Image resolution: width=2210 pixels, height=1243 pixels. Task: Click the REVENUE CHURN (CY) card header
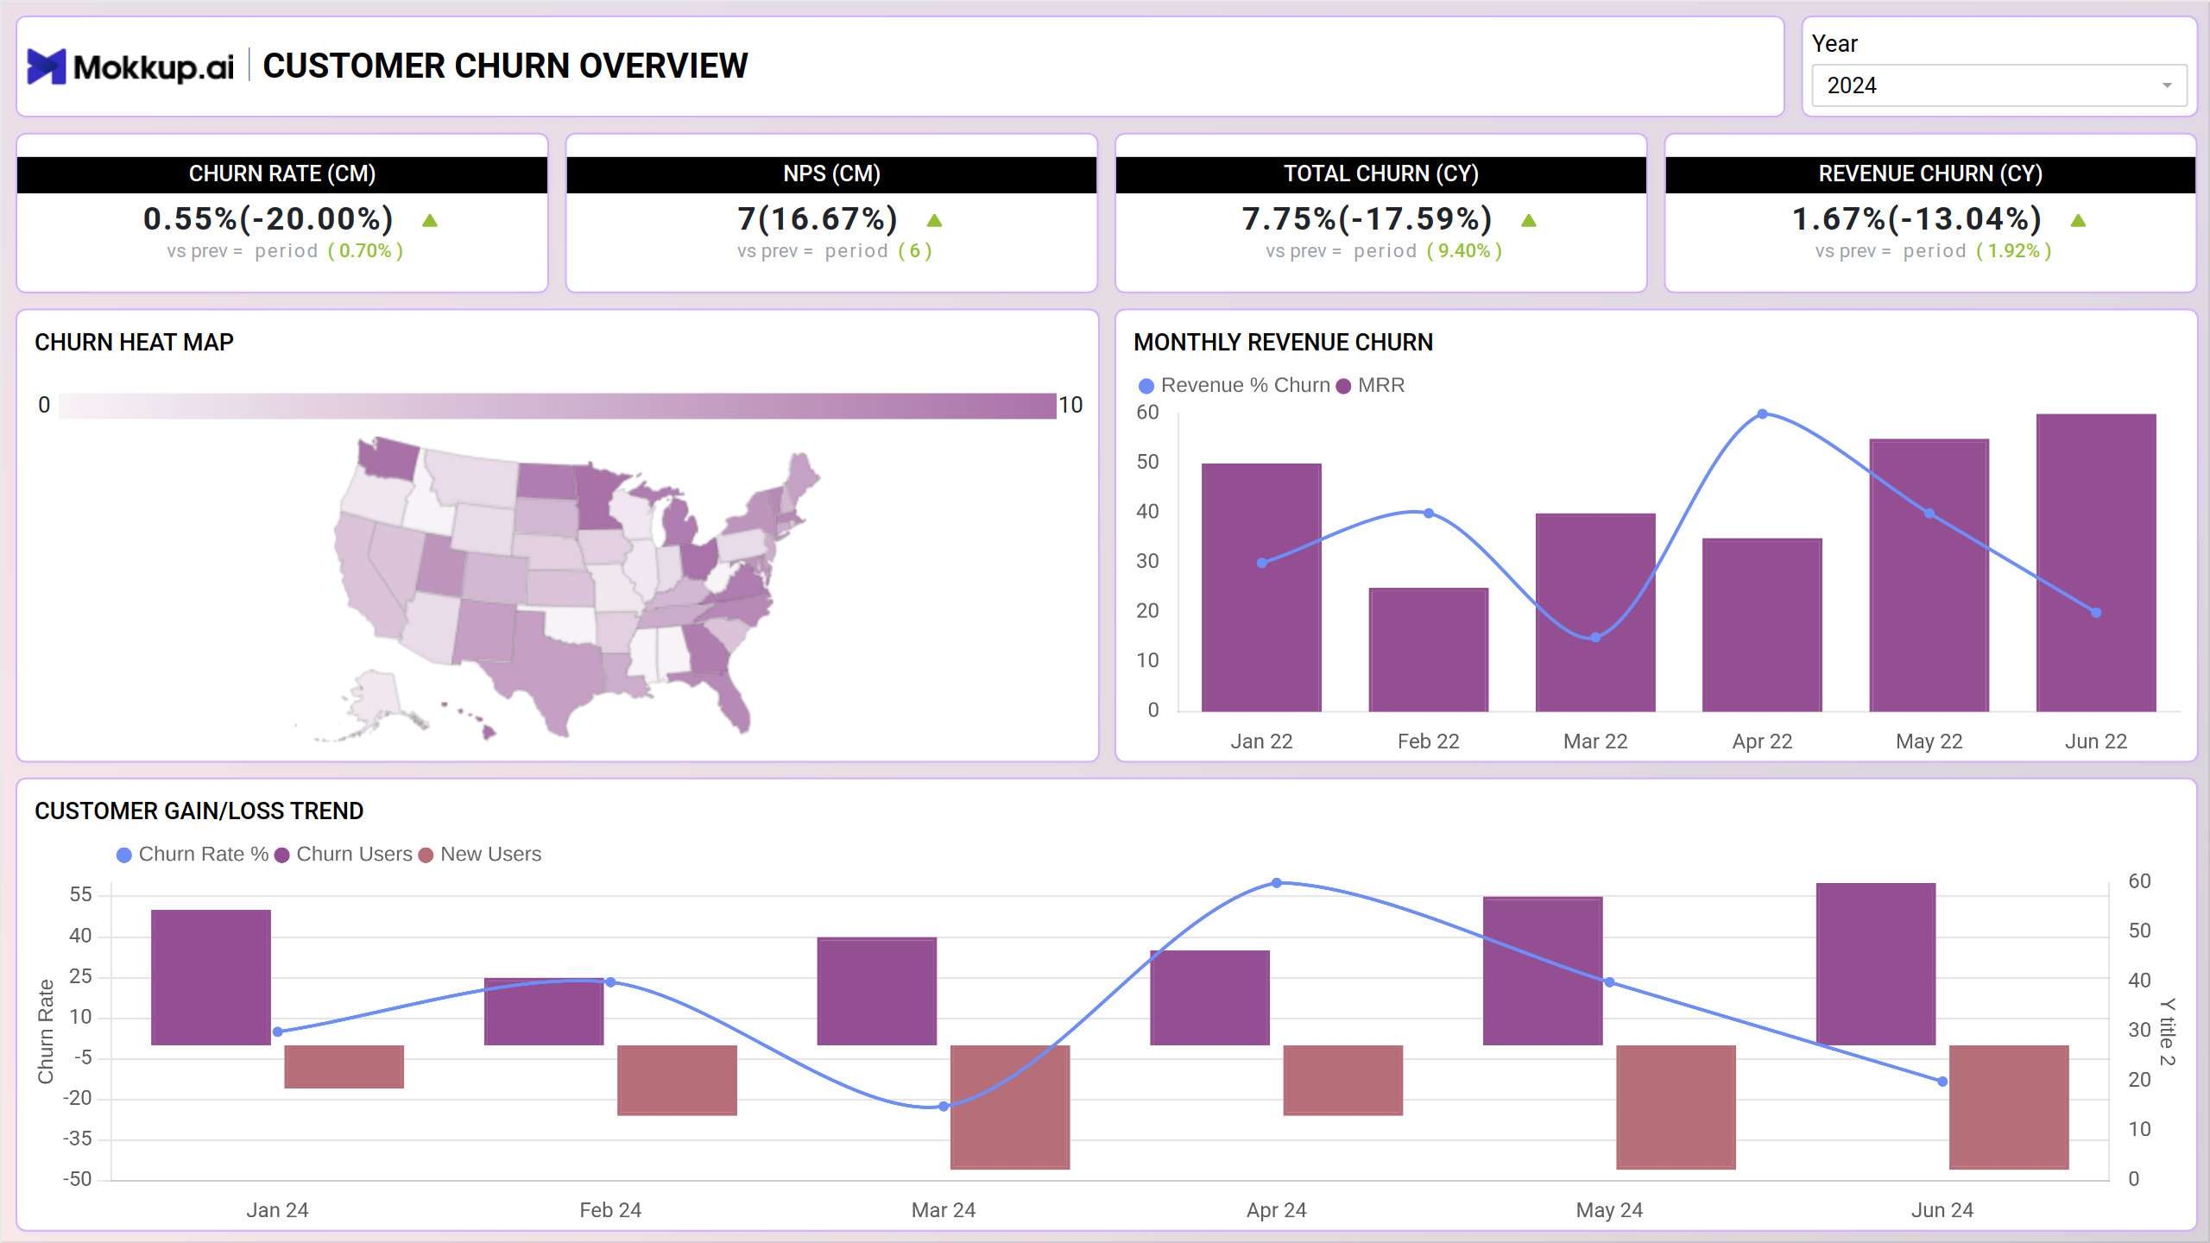pyautogui.click(x=1930, y=174)
